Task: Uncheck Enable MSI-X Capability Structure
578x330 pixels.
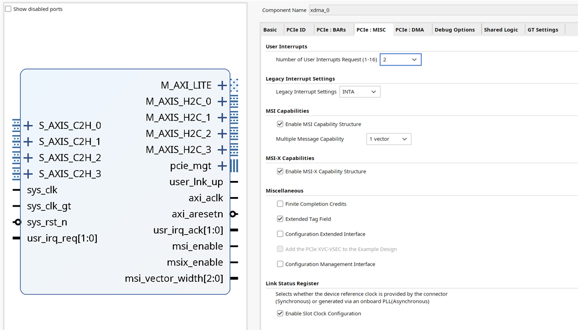Action: click(x=280, y=171)
